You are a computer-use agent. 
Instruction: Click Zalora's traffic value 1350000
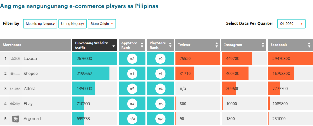pyautogui.click(x=84, y=89)
